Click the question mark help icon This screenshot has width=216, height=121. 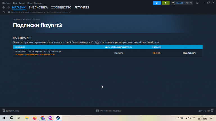173,3
